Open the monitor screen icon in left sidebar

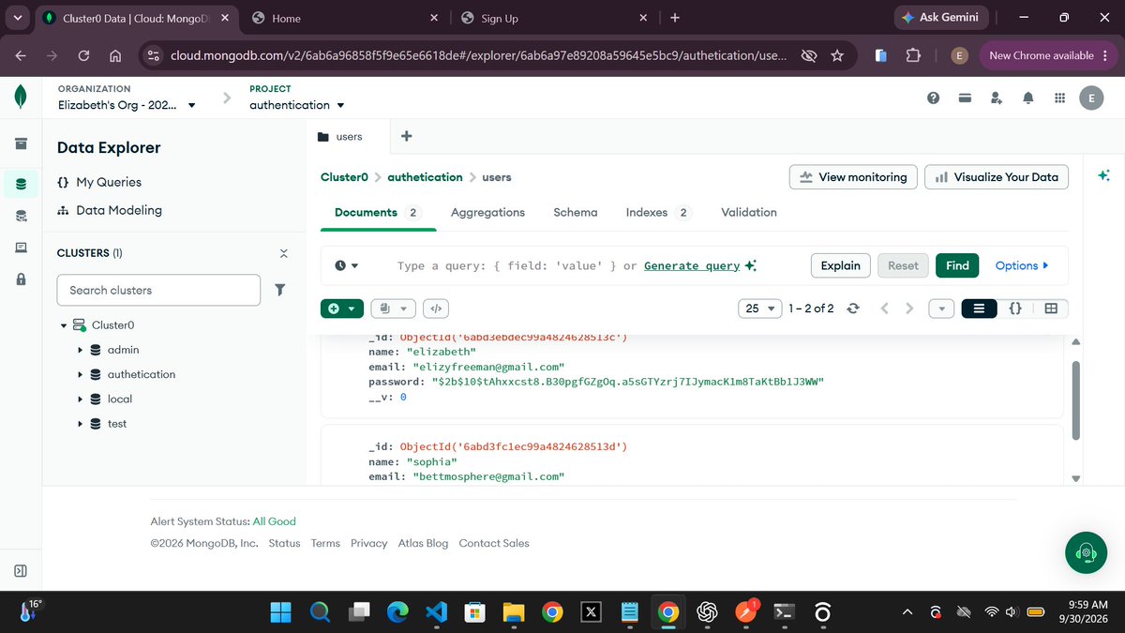(21, 248)
